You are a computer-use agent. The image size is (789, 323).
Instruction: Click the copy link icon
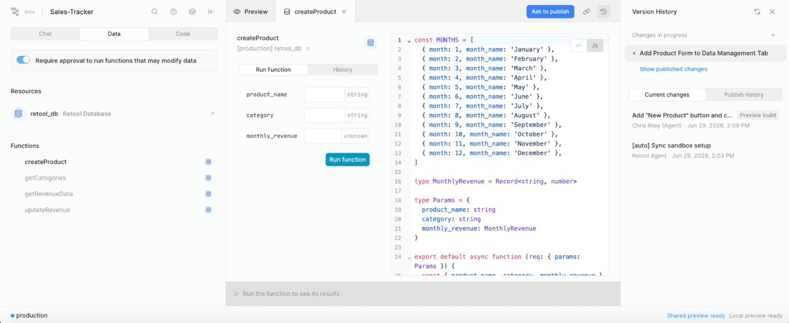[586, 12]
